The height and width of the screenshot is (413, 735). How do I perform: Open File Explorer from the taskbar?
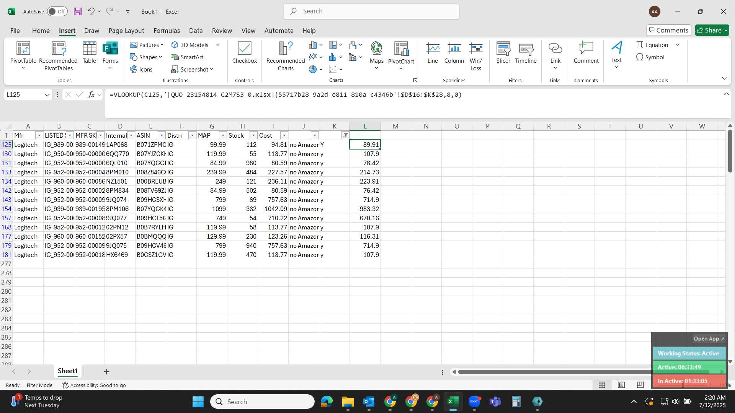[x=348, y=402]
